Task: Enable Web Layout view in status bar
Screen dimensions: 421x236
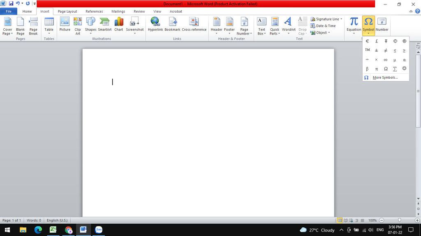Action: click(351, 220)
